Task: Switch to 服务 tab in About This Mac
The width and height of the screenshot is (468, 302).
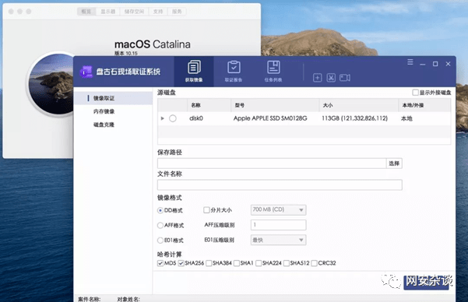Action: [x=177, y=12]
